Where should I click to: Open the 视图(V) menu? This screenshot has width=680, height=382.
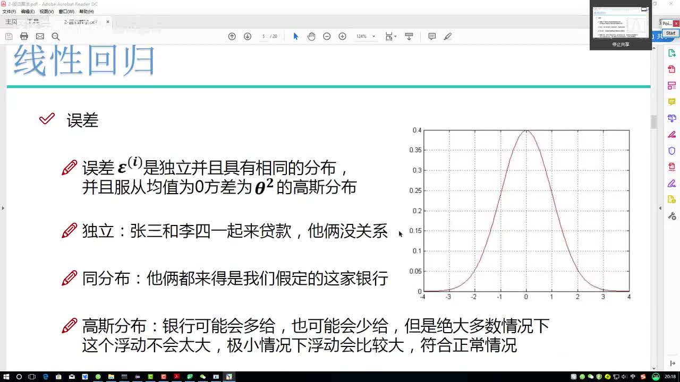point(47,11)
